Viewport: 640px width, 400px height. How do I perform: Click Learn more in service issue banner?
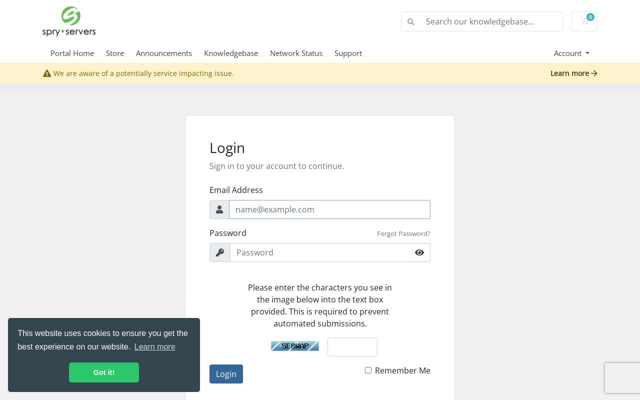tap(574, 73)
